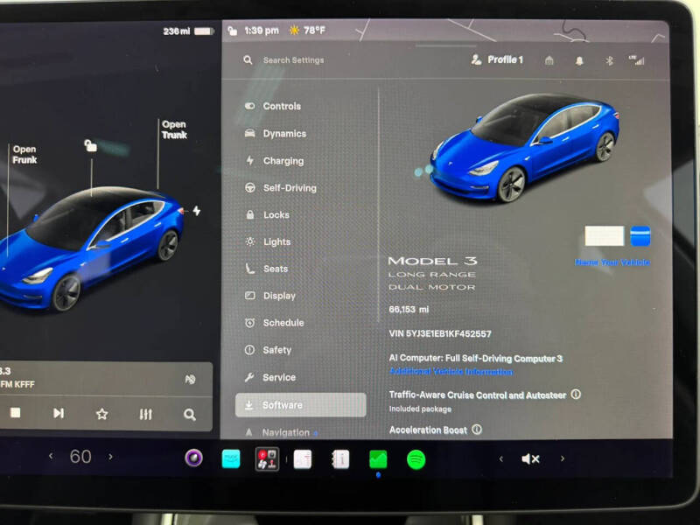Image resolution: width=700 pixels, height=525 pixels.
Task: Tap the 236 mi battery range indicator
Action: (x=188, y=31)
